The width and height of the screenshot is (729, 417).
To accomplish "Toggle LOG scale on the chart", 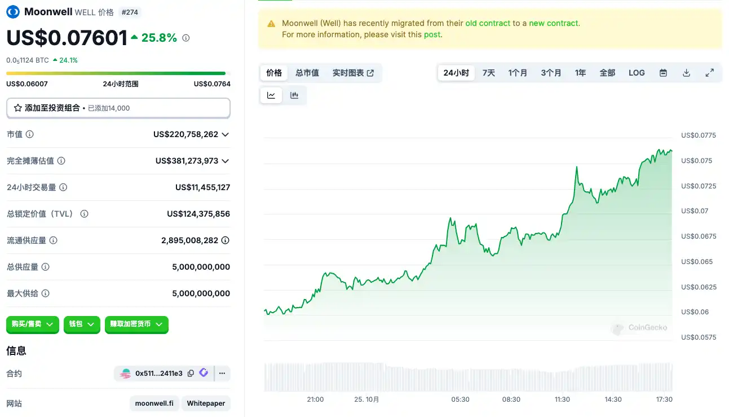I will 637,73.
